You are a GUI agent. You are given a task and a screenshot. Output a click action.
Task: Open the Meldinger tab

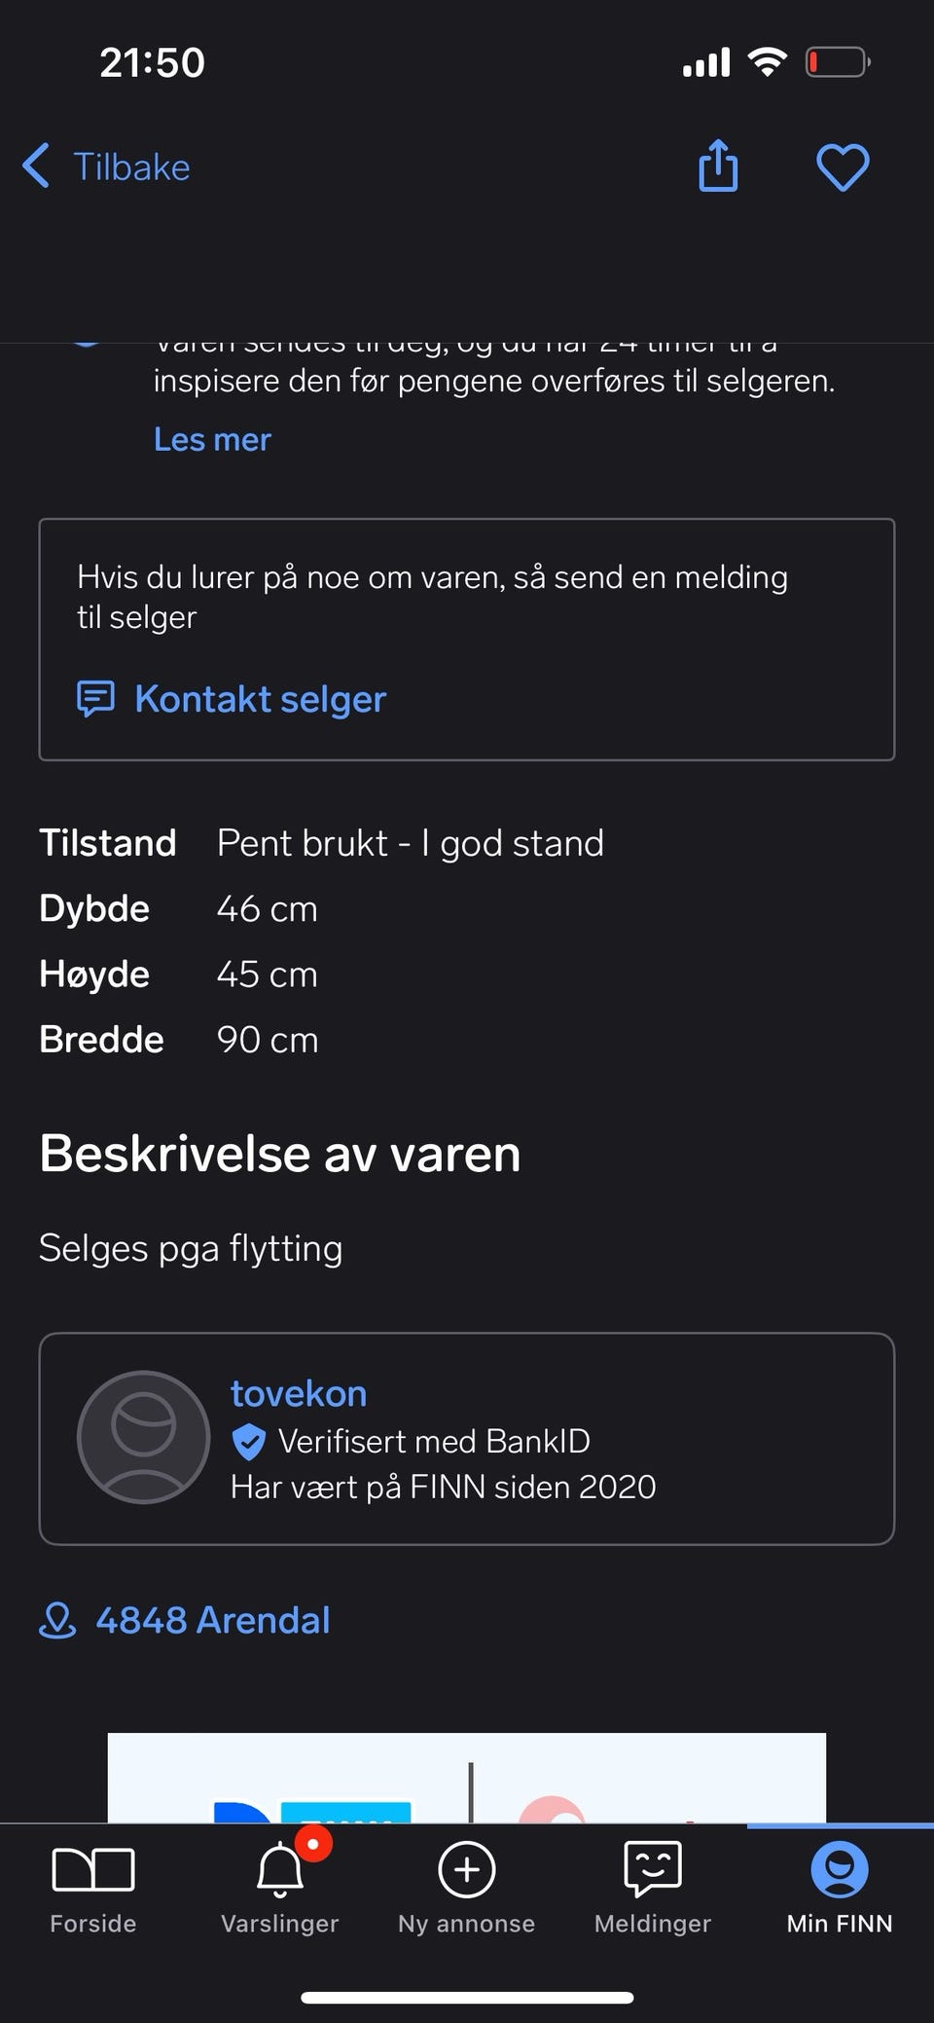(653, 1887)
